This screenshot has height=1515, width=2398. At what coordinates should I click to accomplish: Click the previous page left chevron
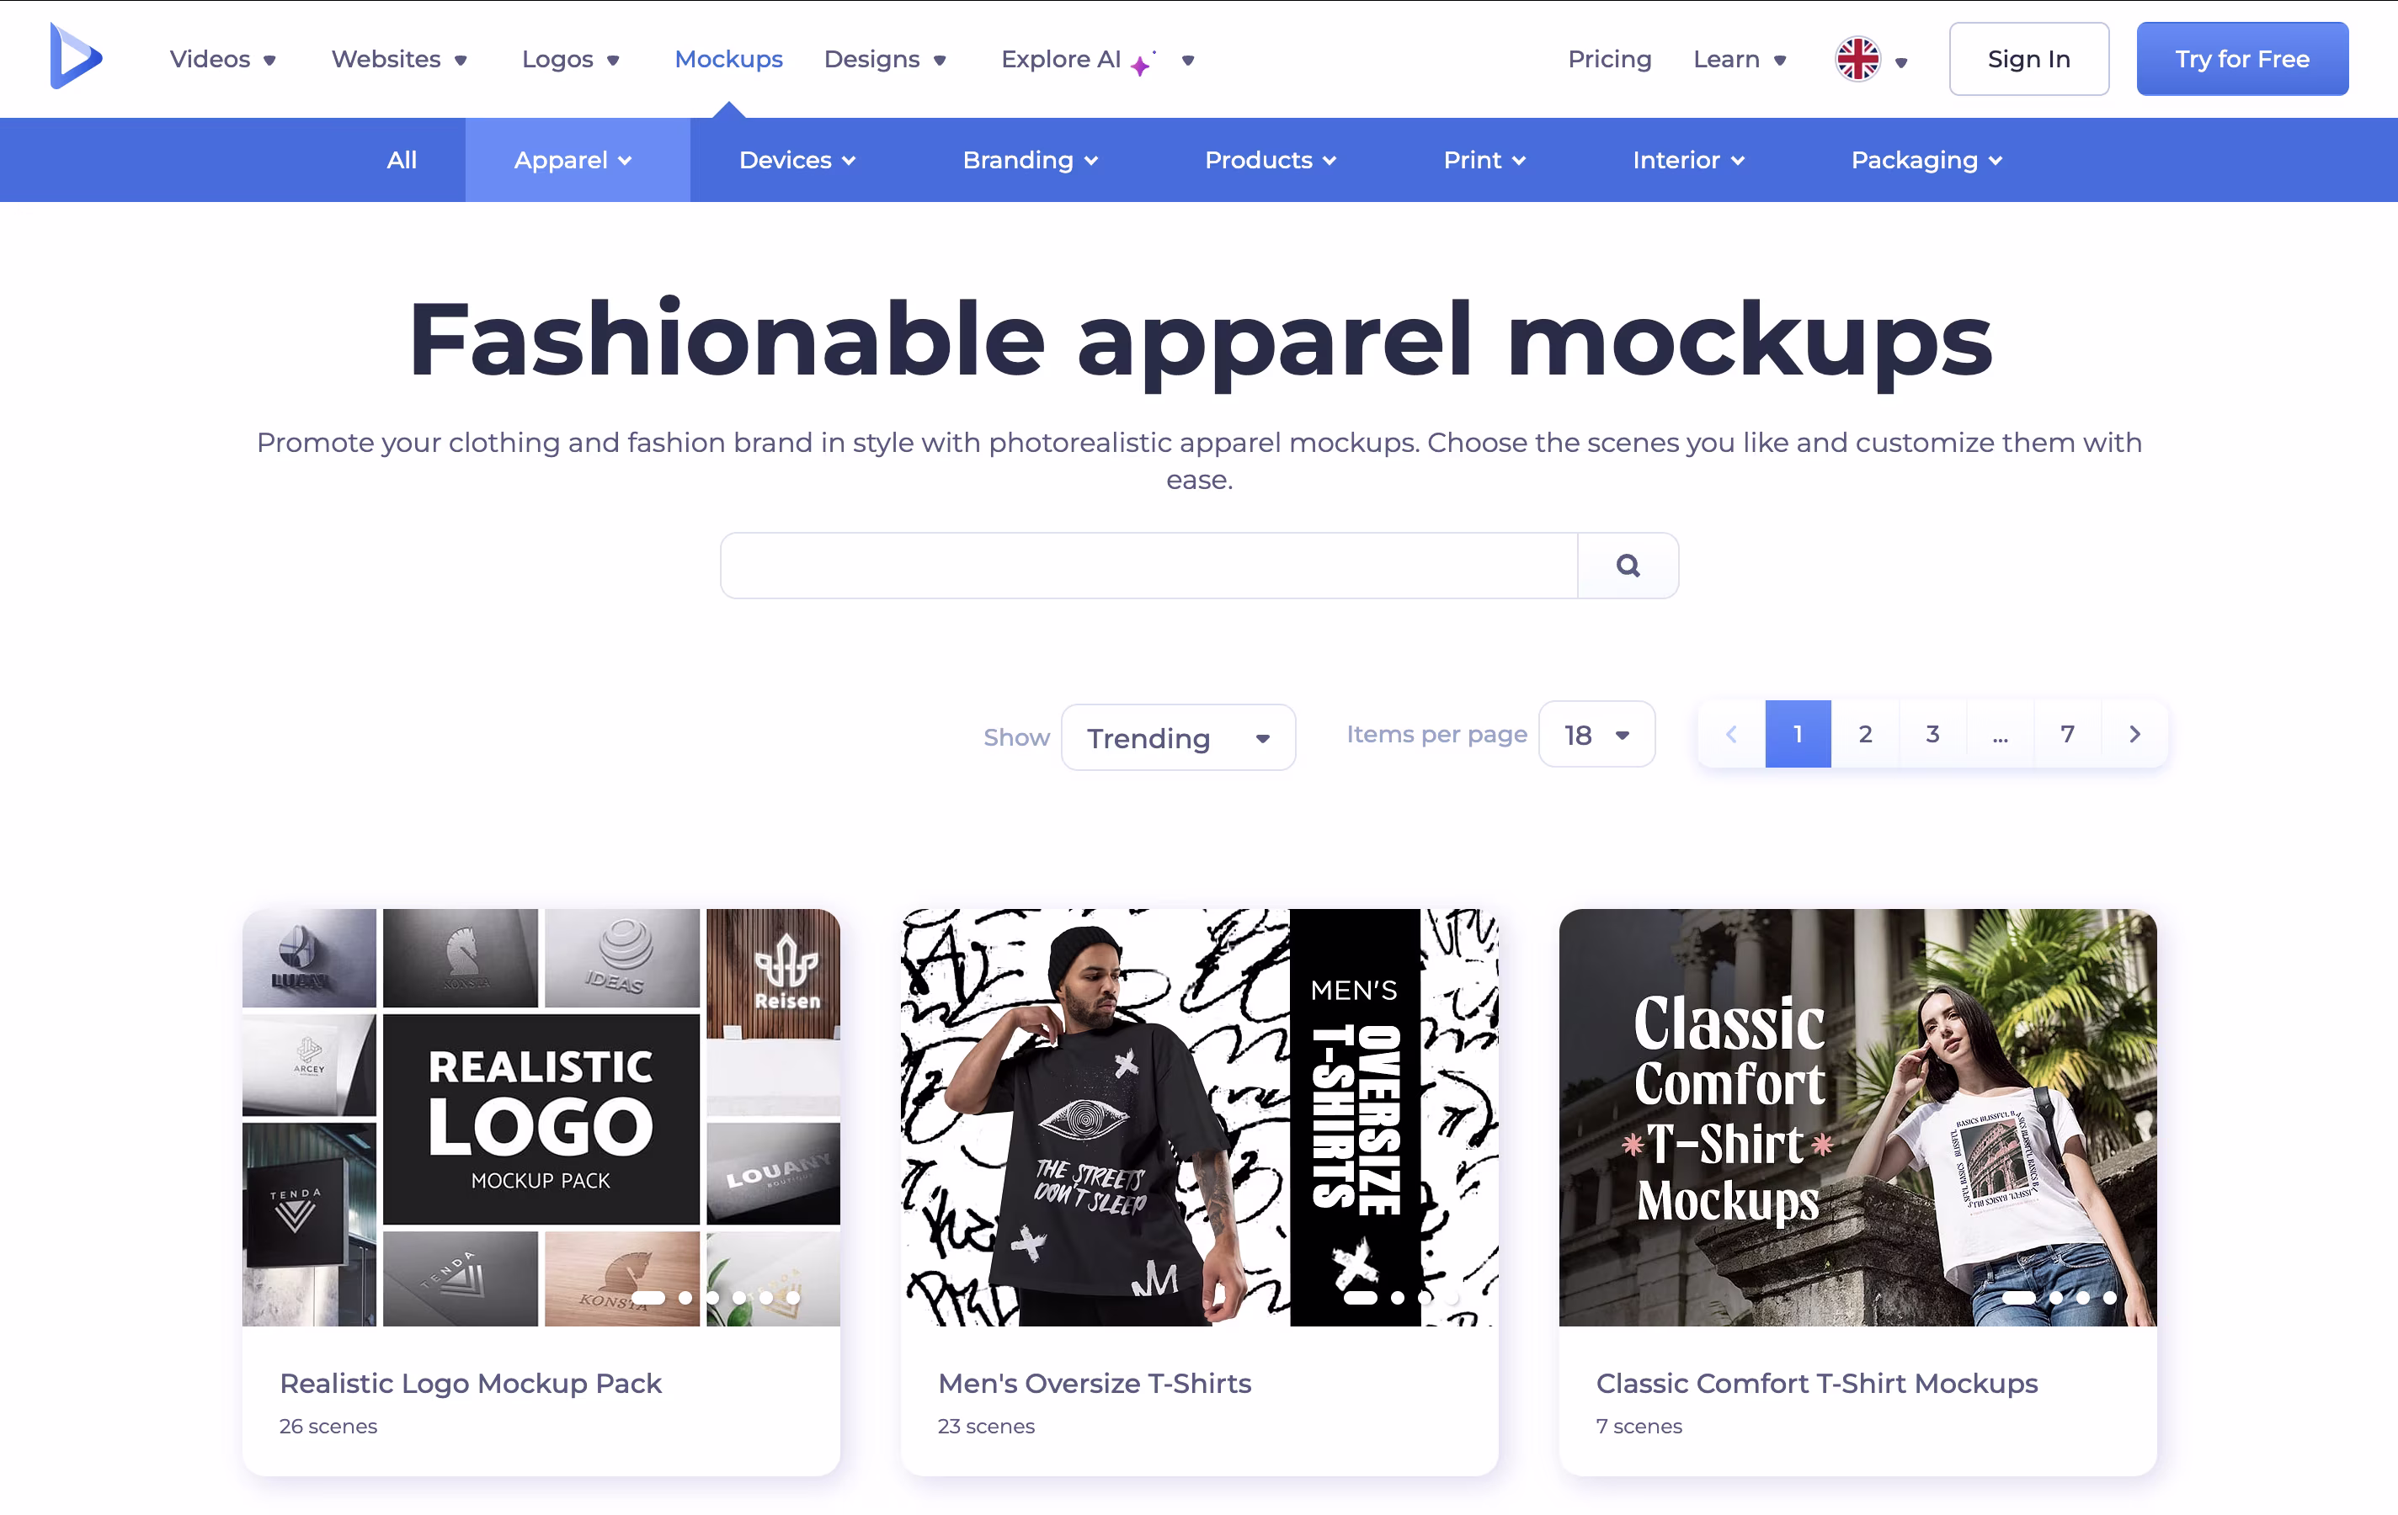pos(1731,734)
